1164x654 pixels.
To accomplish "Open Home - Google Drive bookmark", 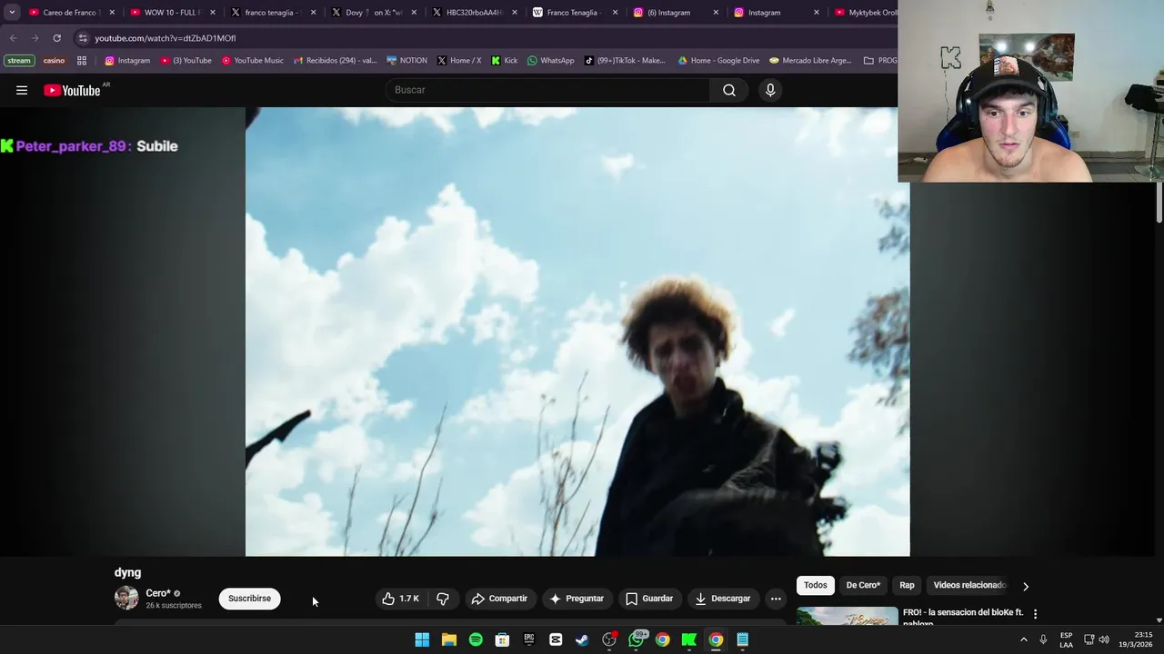I will tap(718, 61).
